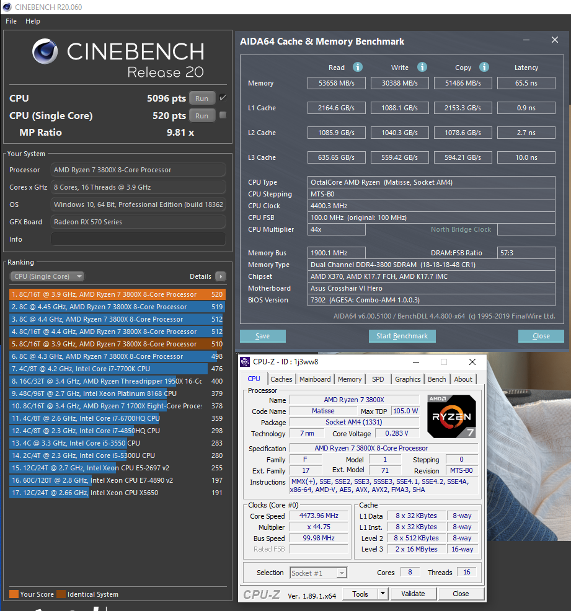Run the CPU (Single Core) test
Viewport: 571px width, 611px height.
(x=202, y=116)
